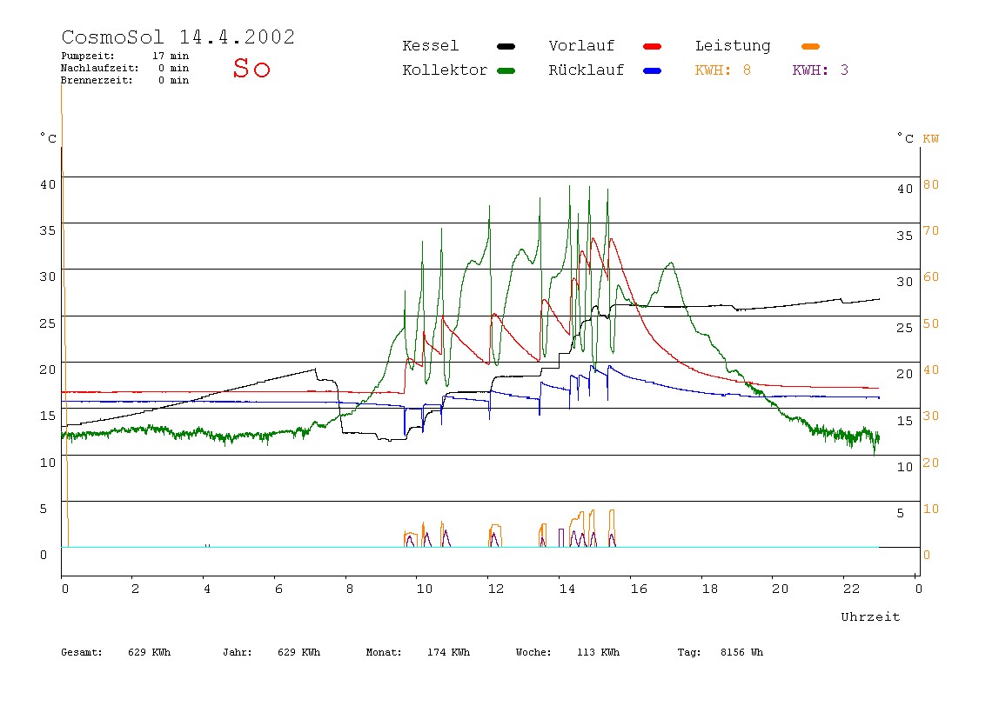Click x-axis tick label '16'
The width and height of the screenshot is (999, 706).
click(x=639, y=589)
